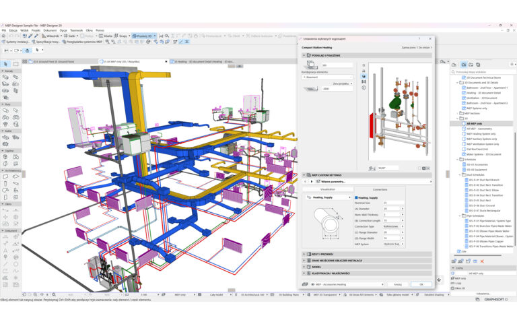Click the View Map icon in the Navigator
The image size is (517, 326).
coord(464,65)
